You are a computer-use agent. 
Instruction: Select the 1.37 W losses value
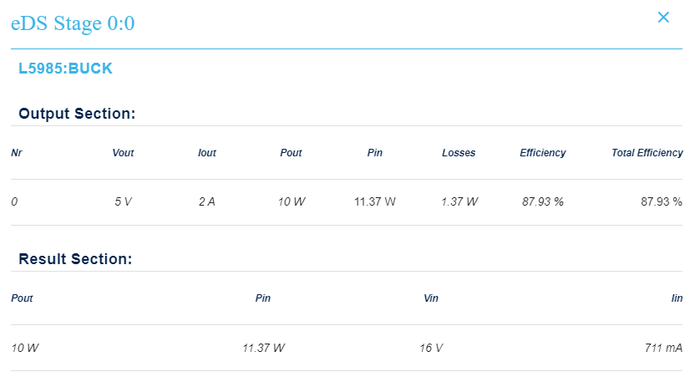(459, 201)
